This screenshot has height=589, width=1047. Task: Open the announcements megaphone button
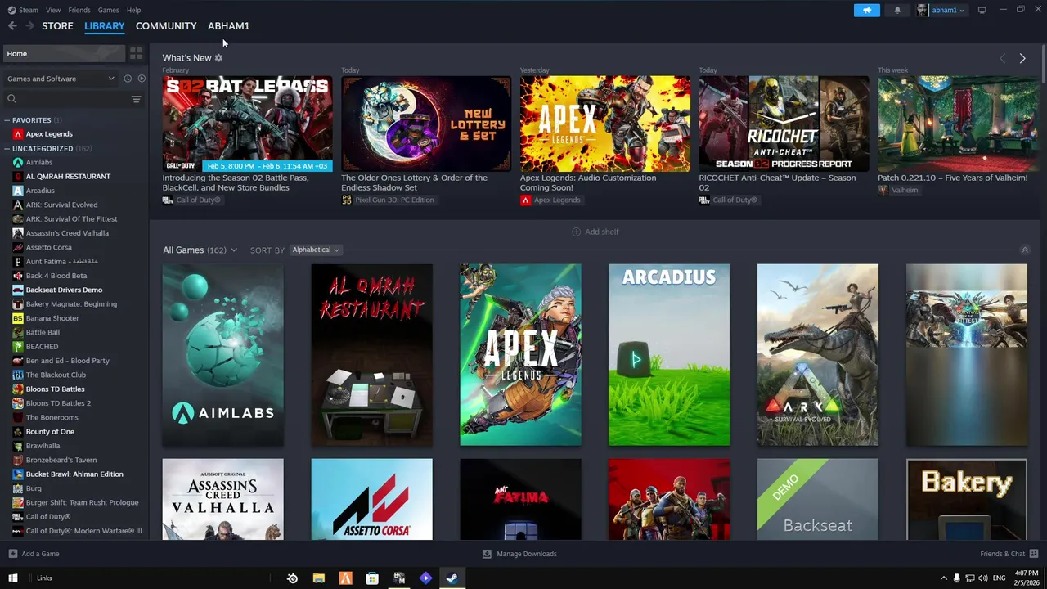[866, 10]
